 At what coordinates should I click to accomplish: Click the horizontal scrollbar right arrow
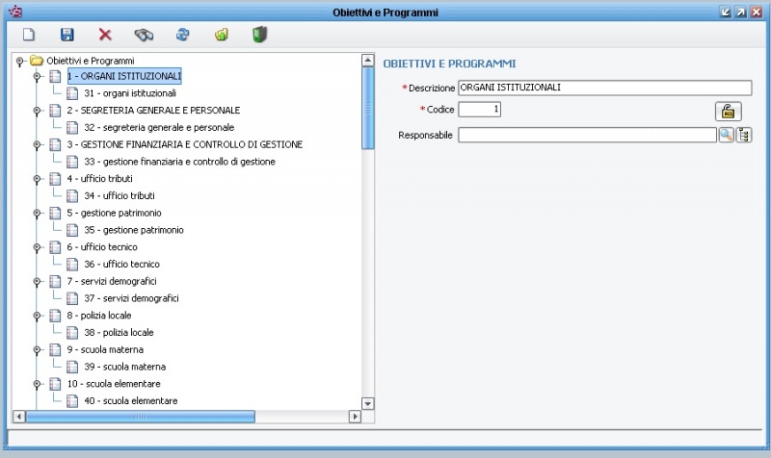click(355, 417)
